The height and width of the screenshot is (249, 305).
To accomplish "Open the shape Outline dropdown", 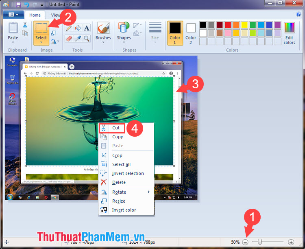I will coord(137,25).
